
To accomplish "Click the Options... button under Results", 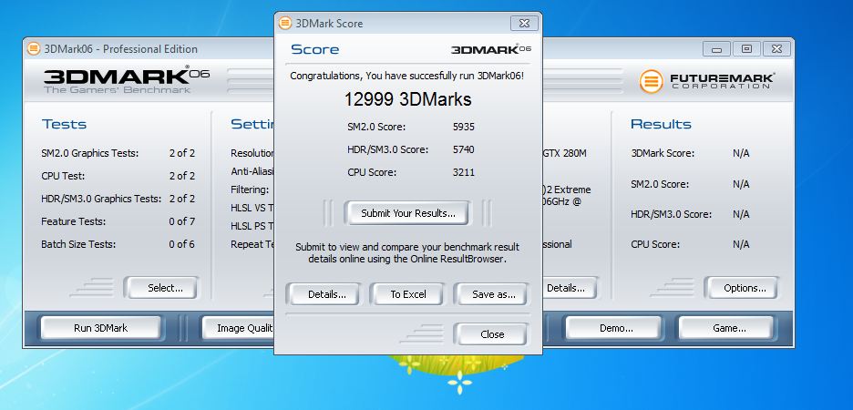I will click(x=745, y=288).
